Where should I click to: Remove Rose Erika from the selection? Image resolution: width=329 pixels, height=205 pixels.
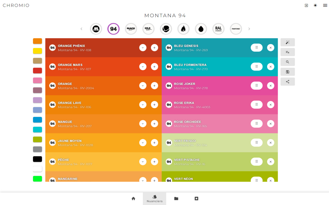[x=271, y=105]
